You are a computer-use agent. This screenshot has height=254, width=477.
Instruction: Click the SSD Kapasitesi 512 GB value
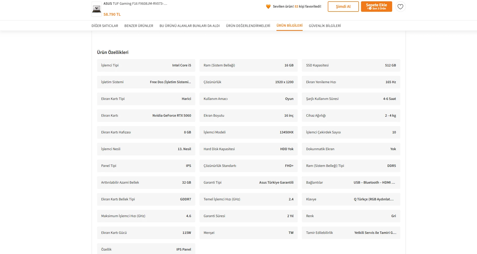pos(391,65)
